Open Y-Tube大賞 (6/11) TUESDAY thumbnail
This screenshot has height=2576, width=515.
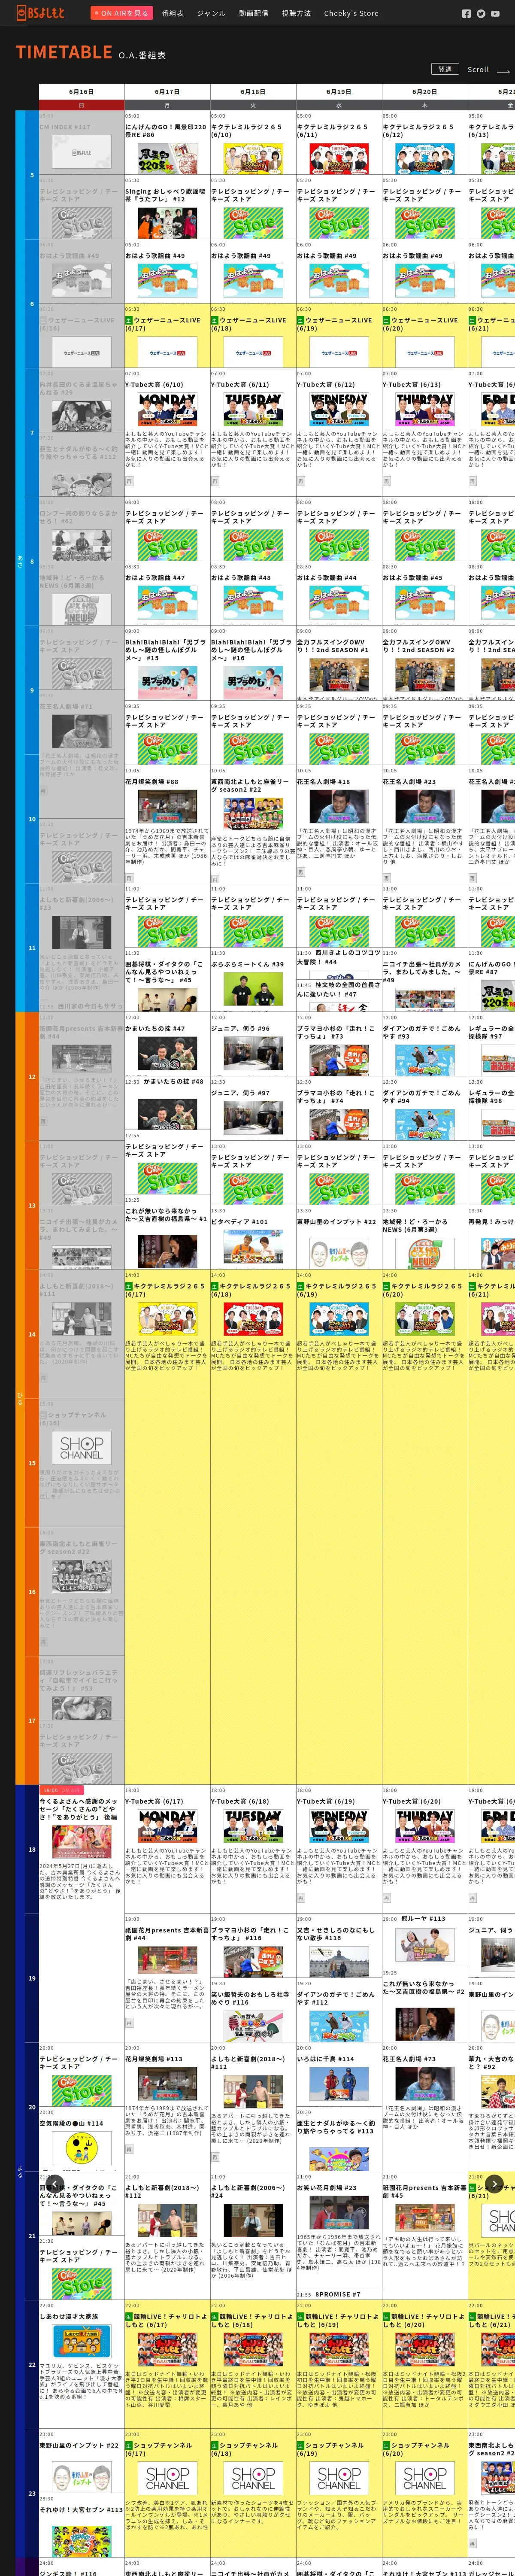tap(253, 410)
